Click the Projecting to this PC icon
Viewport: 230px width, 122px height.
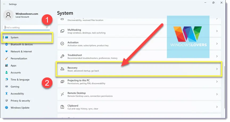(x=62, y=81)
